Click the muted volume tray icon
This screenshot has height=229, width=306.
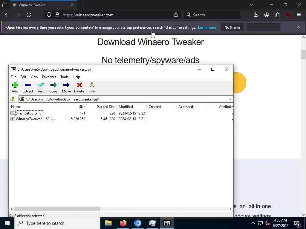pyautogui.click(x=267, y=223)
